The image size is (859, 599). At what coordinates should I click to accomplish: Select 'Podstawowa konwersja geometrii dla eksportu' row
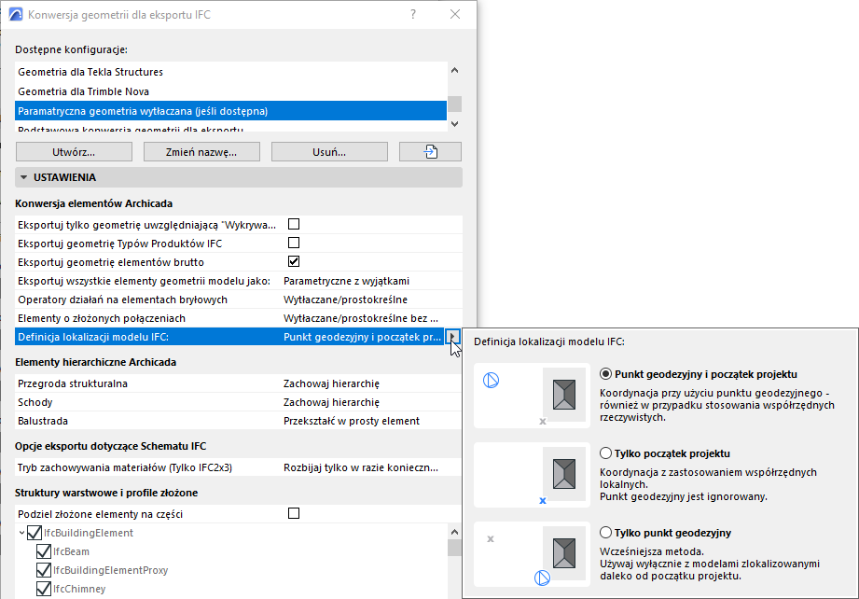point(230,128)
